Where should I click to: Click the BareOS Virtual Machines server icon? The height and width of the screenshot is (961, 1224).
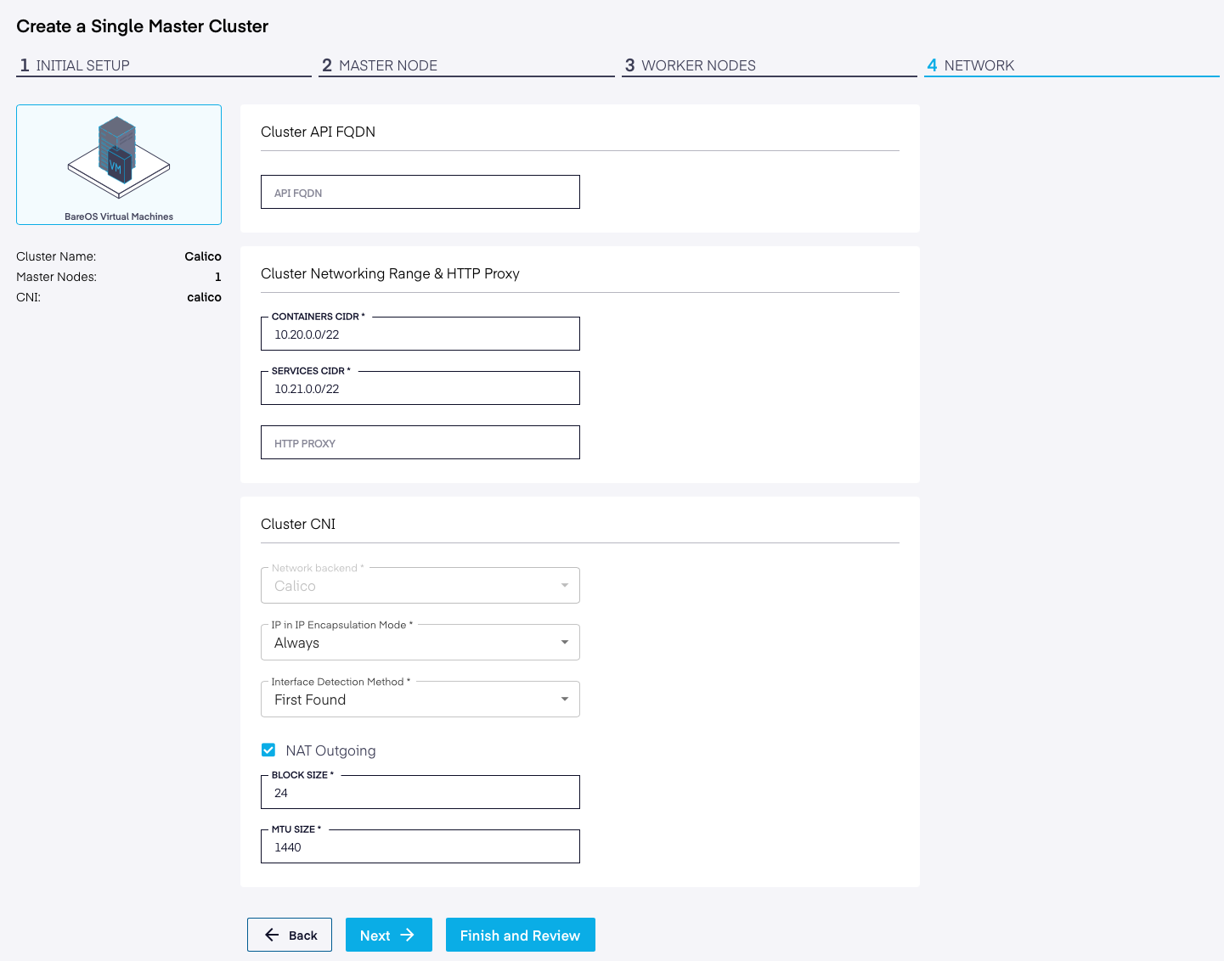(x=118, y=158)
